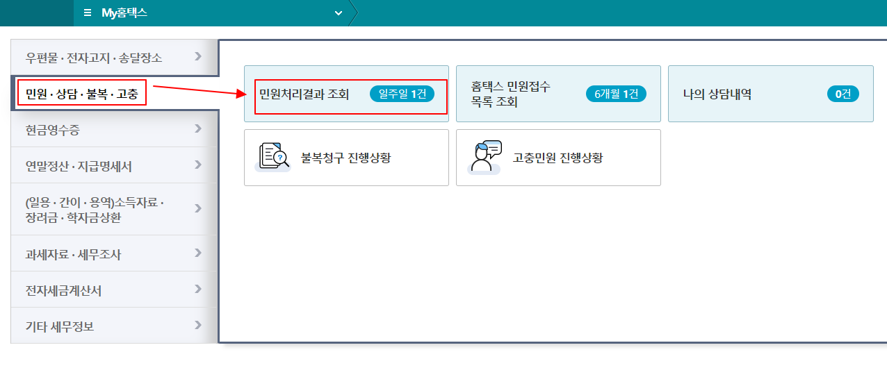Click the 6개월 1건 badge
The width and height of the screenshot is (887, 368).
tap(616, 94)
